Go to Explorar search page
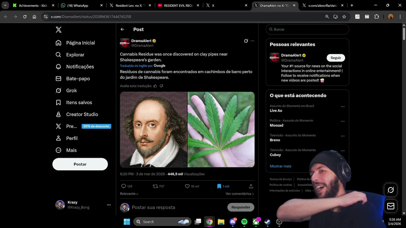Image resolution: width=406 pixels, height=228 pixels. click(70, 55)
